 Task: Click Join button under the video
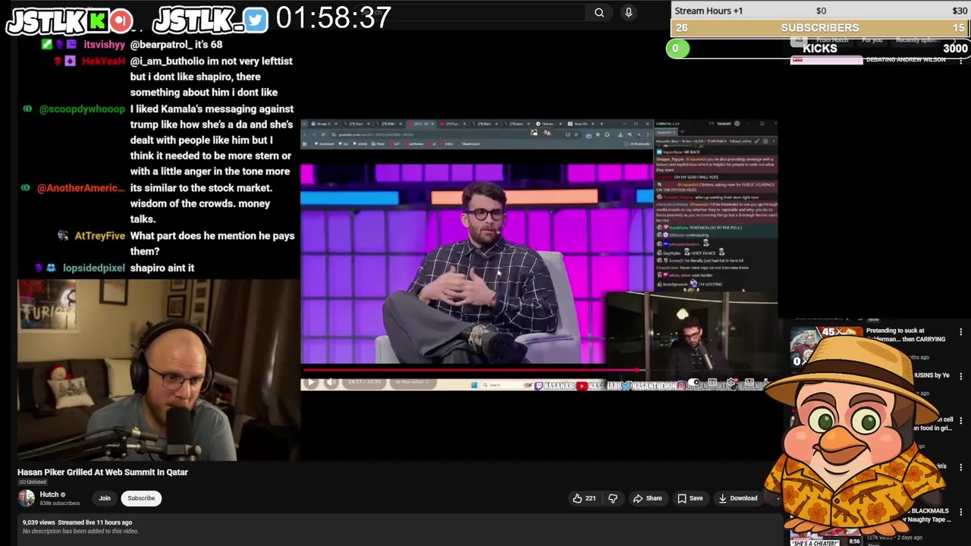point(105,498)
